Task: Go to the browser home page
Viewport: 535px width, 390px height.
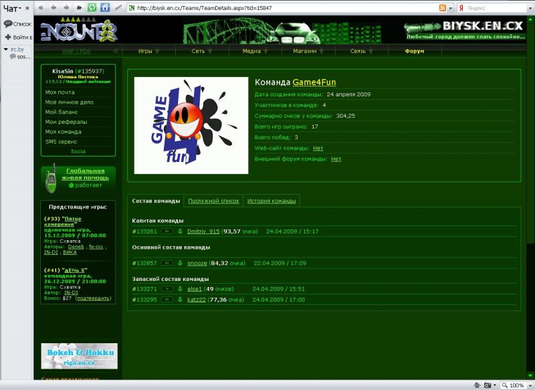Action: [105, 7]
